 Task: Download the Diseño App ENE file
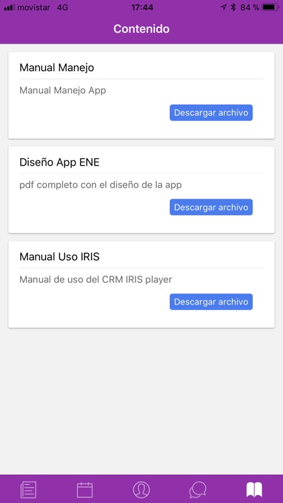pyautogui.click(x=211, y=207)
